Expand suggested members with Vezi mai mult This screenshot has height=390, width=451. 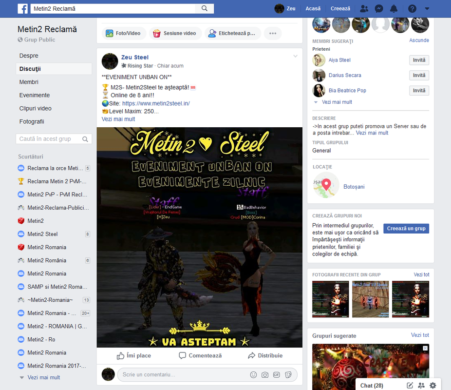337,102
